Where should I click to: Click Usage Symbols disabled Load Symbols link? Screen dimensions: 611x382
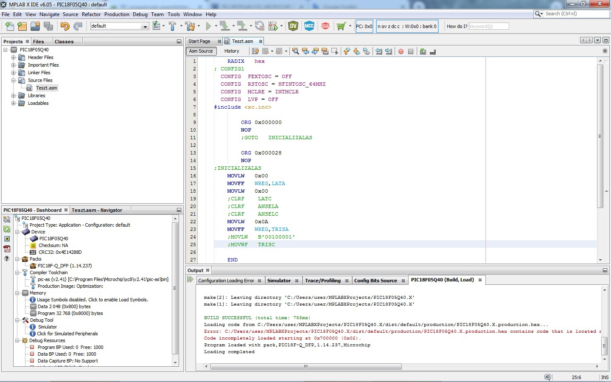(x=92, y=300)
